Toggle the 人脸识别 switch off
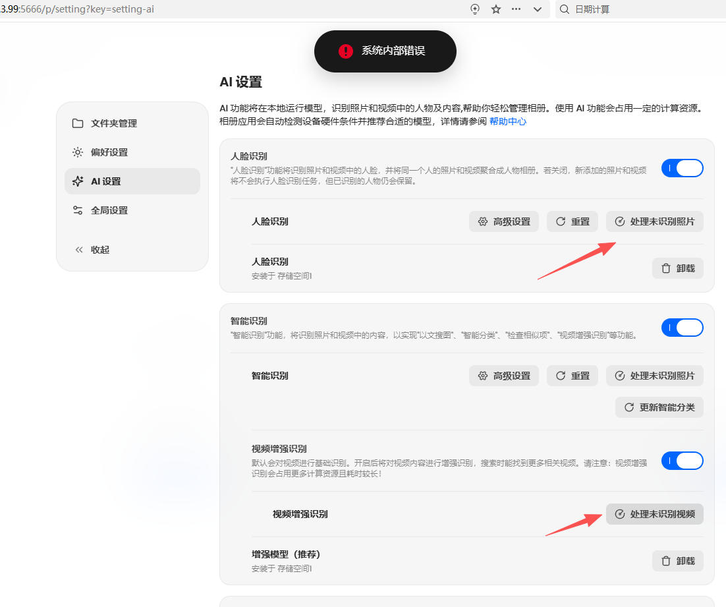This screenshot has height=607, width=726. click(682, 168)
